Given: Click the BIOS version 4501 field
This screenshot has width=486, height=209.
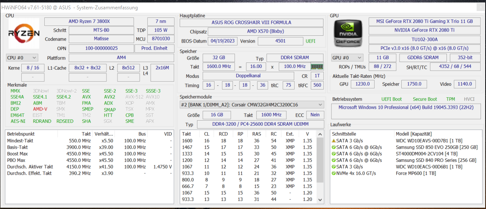Looking at the screenshot, I should [x=280, y=41].
